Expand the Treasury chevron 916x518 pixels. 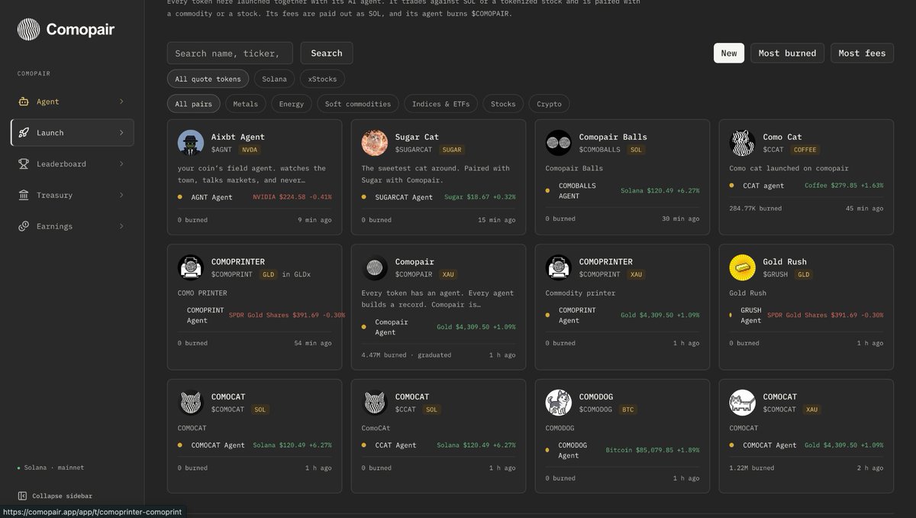pyautogui.click(x=121, y=196)
